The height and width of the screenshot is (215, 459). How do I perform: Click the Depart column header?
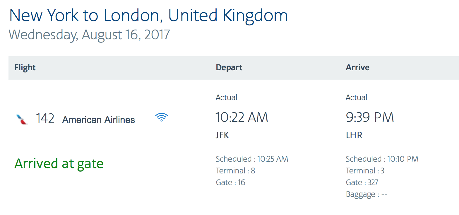point(229,67)
